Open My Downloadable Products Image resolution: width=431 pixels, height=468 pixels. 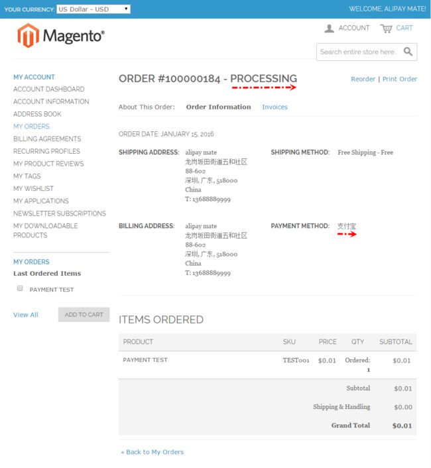[45, 231]
